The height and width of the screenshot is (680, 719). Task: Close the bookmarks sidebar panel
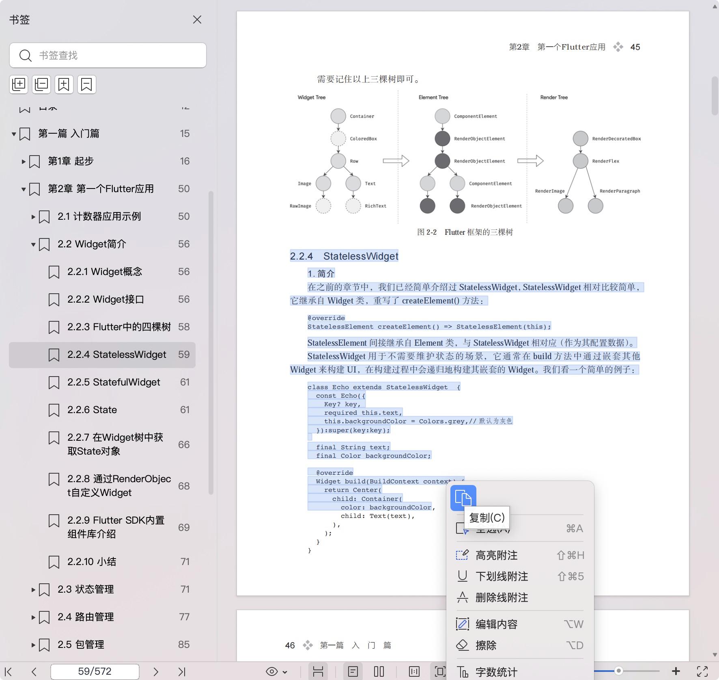197,19
